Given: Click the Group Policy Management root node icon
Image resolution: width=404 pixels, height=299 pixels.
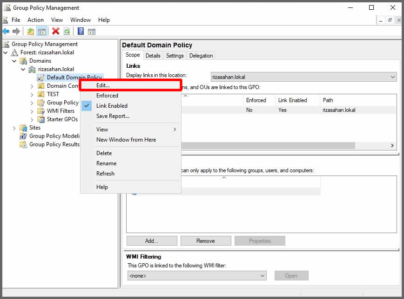Looking at the screenshot, I should pyautogui.click(x=6, y=44).
